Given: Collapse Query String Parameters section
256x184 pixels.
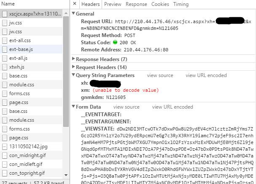Looking at the screenshot, I should 73,75.
